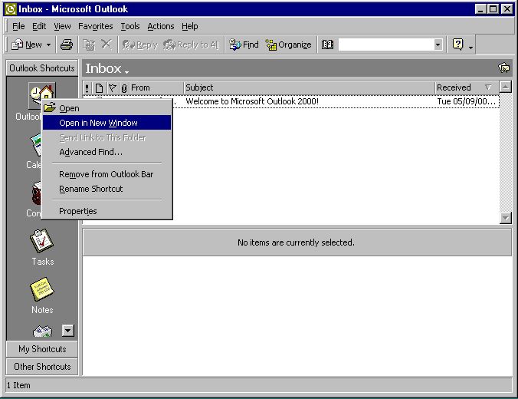Viewport: 518px width, 399px height.
Task: Open the Favorites menu
Action: [96, 26]
